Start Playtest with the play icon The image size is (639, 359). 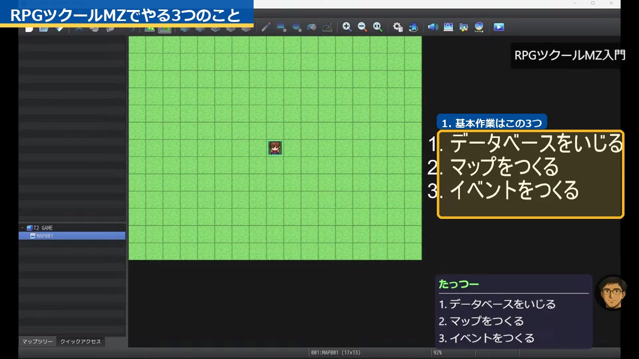(x=499, y=27)
